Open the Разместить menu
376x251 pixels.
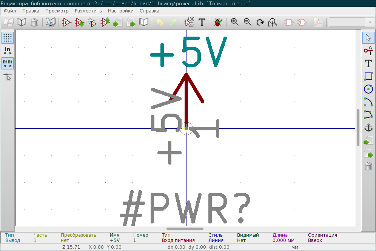pyautogui.click(x=88, y=11)
